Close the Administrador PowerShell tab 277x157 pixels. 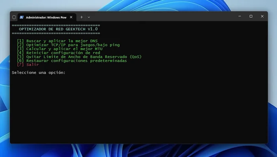pos(71,17)
